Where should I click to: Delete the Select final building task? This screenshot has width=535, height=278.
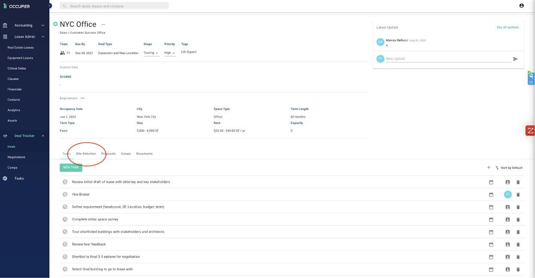pyautogui.click(x=518, y=269)
